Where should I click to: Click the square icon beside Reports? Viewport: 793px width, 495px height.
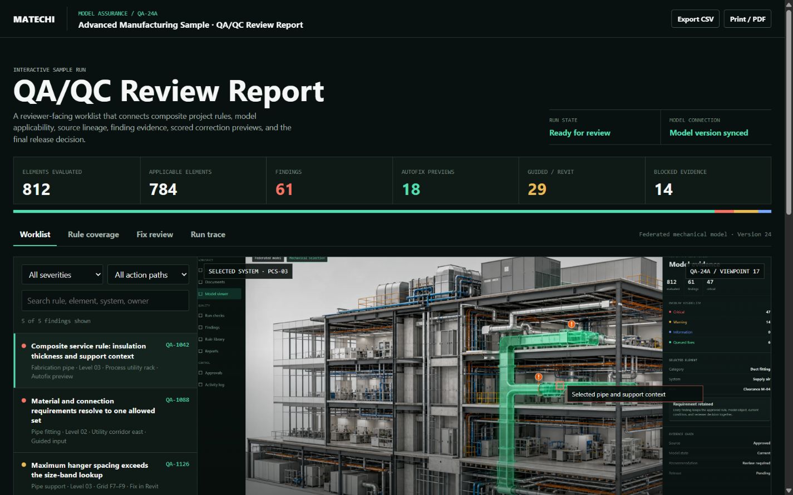coord(201,351)
